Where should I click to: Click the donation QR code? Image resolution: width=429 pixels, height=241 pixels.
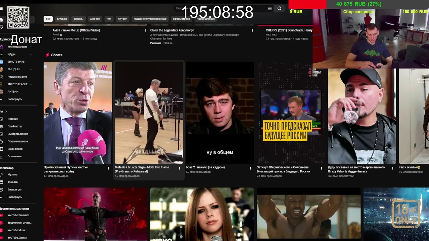[x=18, y=17]
